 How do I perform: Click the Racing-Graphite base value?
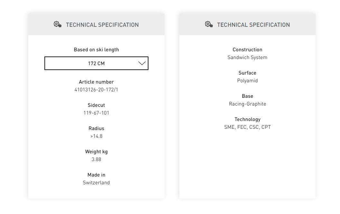click(247, 104)
